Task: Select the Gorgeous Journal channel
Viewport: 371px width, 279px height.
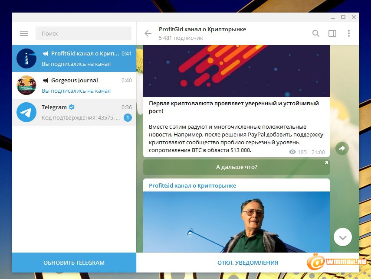Action: coord(74,85)
